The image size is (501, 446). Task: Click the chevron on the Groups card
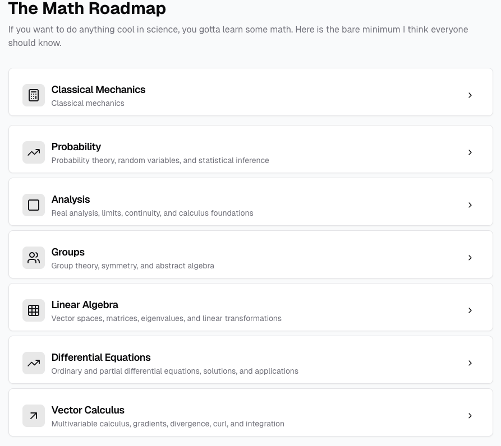pos(470,257)
